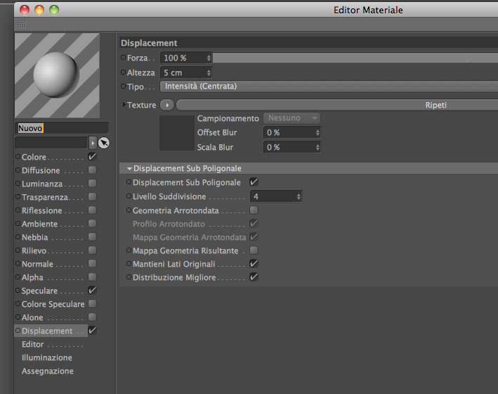Viewport: 498px width, 394px height.
Task: Click the animation dot beside Forza
Action: 123,58
